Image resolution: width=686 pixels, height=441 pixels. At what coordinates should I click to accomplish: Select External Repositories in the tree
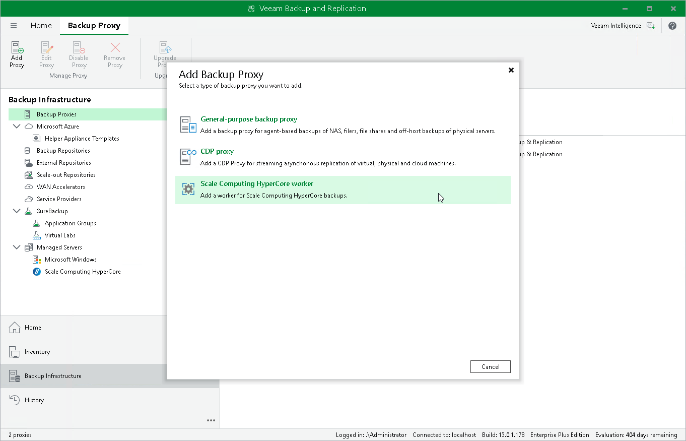click(64, 163)
